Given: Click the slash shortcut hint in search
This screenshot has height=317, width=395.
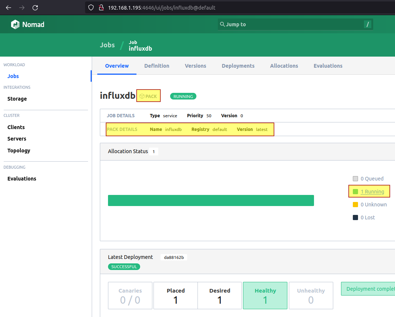Looking at the screenshot, I should click(x=368, y=24).
